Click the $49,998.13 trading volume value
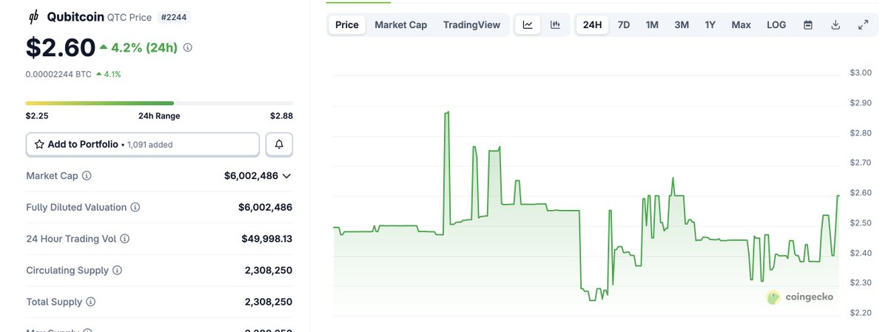Image resolution: width=888 pixels, height=332 pixels. 266,239
